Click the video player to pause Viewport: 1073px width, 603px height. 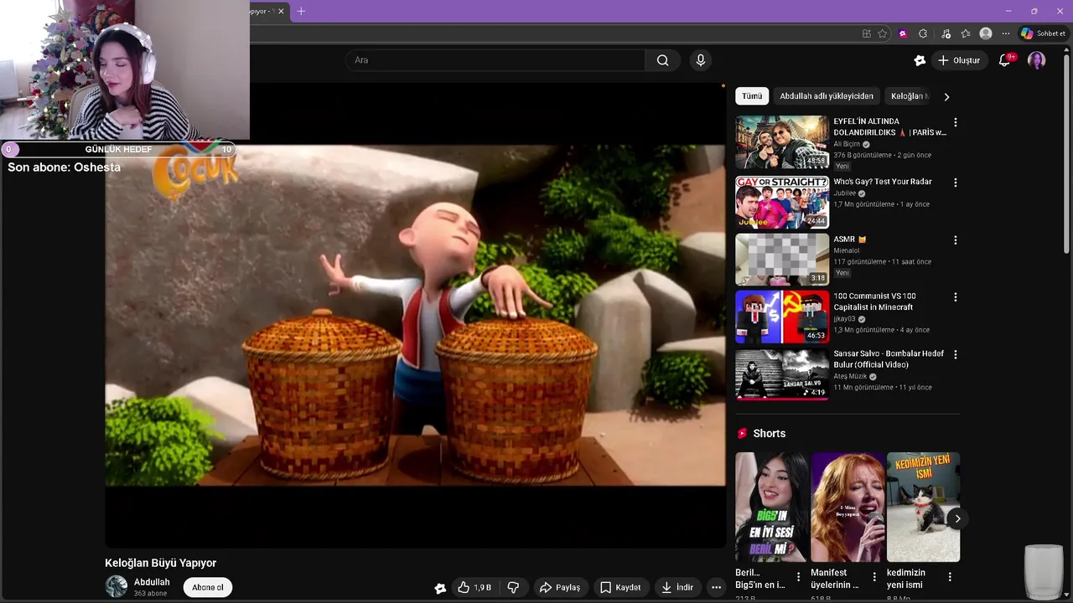[x=415, y=315]
